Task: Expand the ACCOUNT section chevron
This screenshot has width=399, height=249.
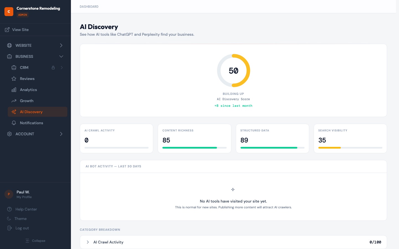Action: (x=61, y=134)
